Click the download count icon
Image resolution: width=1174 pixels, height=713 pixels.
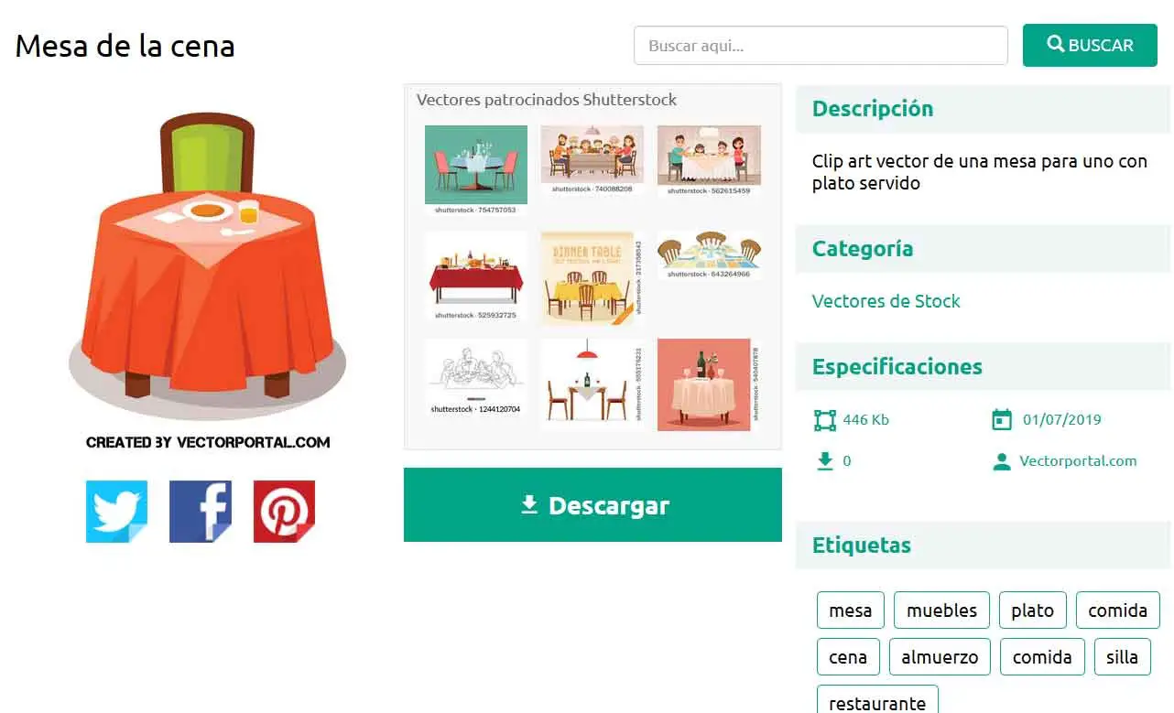coord(825,461)
